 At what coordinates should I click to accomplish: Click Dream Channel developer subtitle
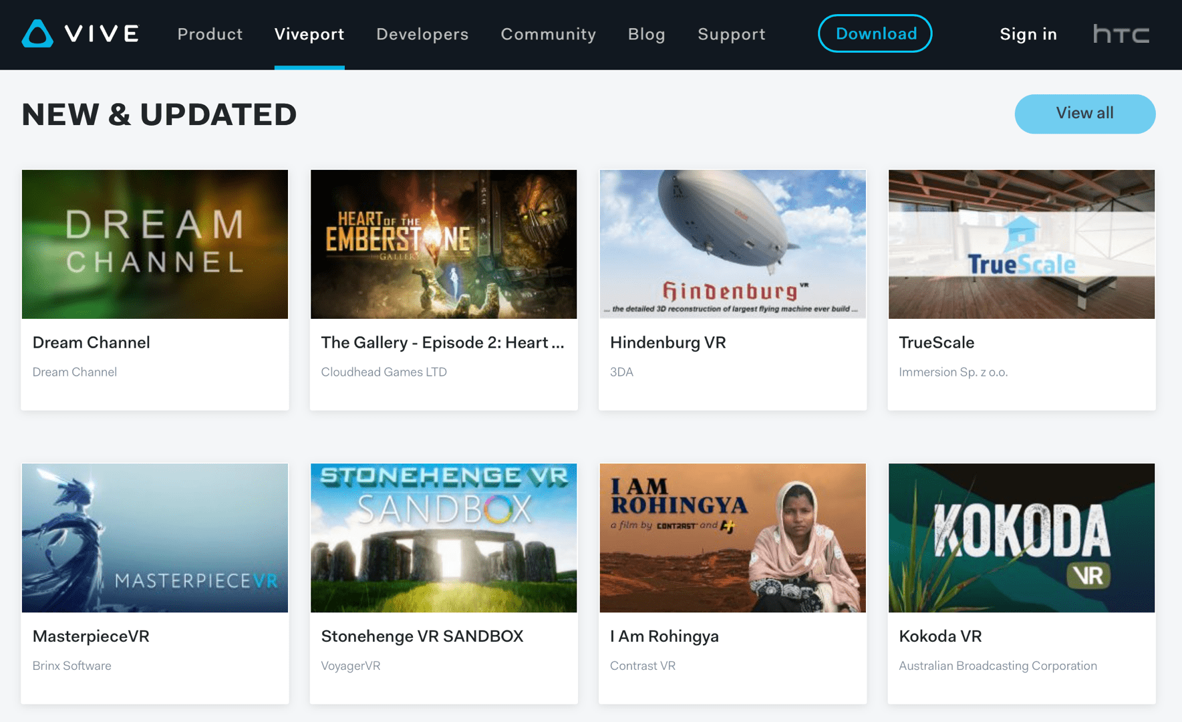(x=74, y=372)
